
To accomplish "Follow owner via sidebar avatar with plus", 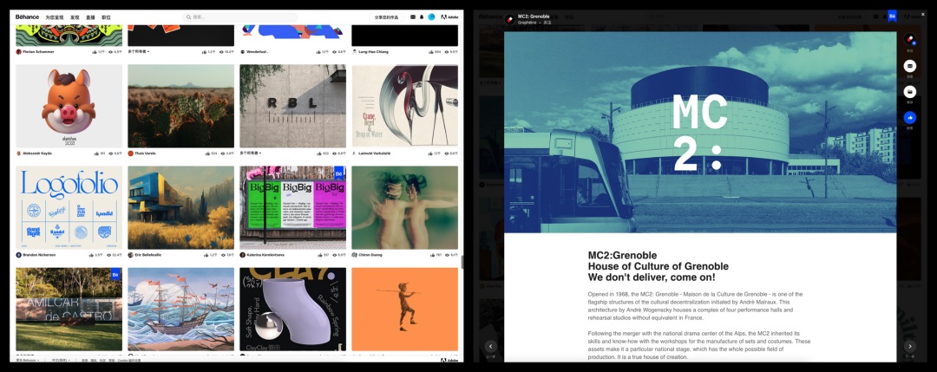I will pos(909,39).
